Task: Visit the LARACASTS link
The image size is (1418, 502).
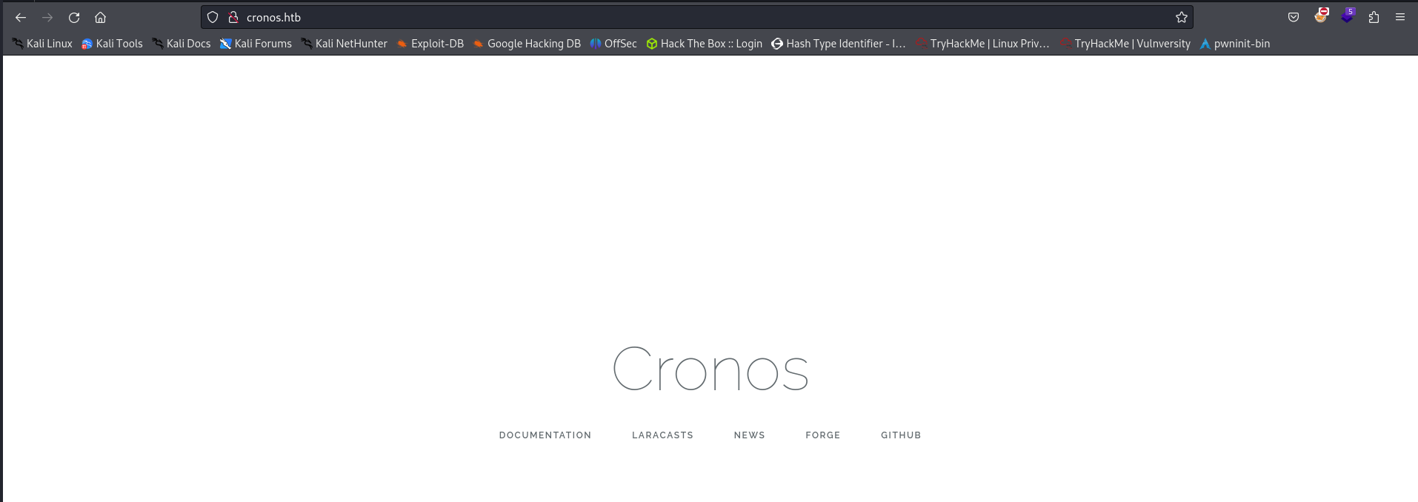Action: [x=662, y=435]
